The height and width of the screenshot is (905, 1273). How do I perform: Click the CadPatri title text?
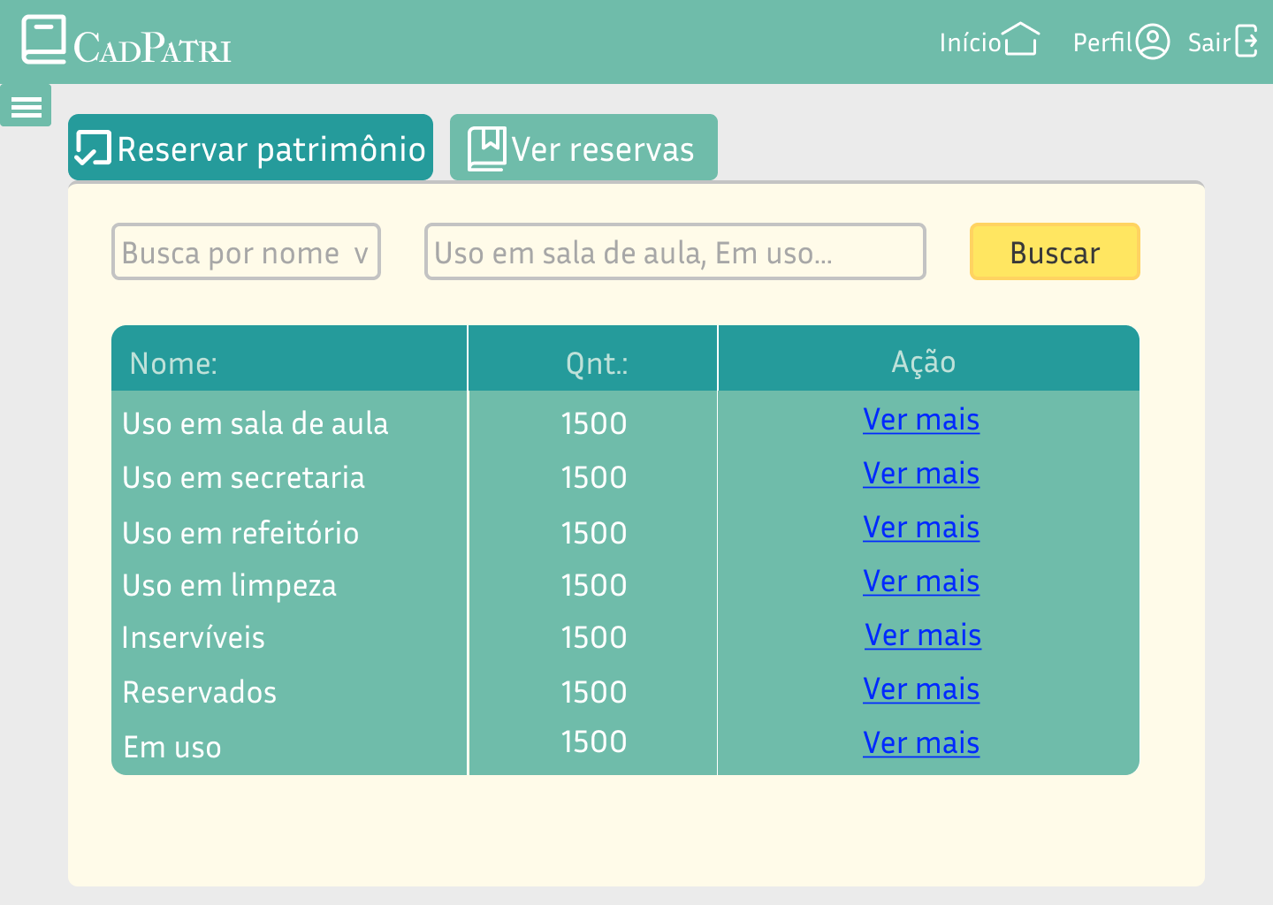[152, 48]
